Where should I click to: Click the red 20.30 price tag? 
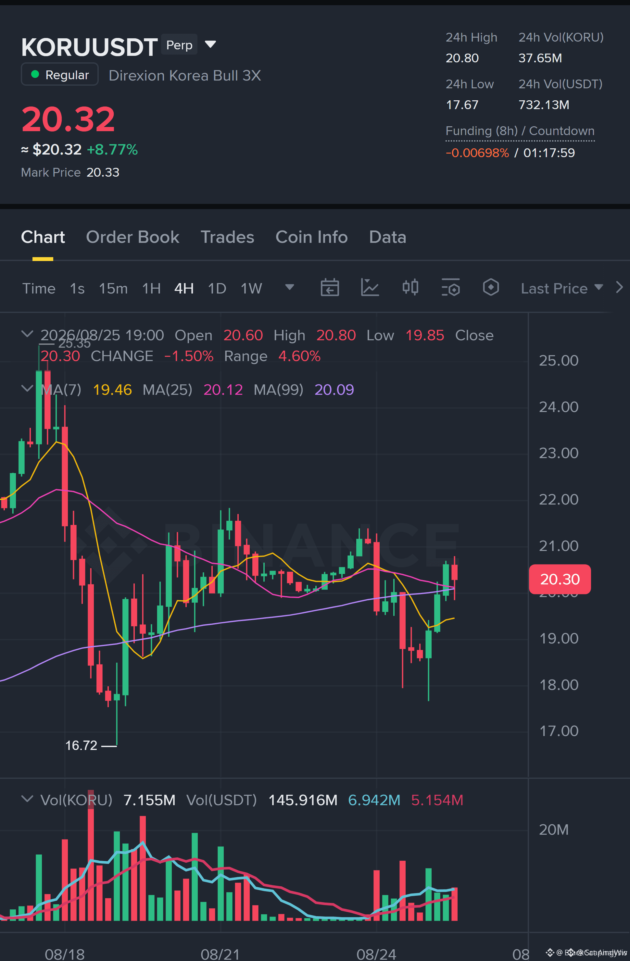click(x=560, y=579)
